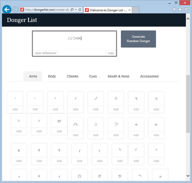
Task: Add the larger ノ slash arm character
Action: (x=96, y=109)
